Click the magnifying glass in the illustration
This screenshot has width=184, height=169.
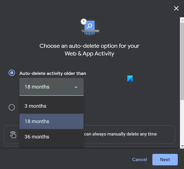click(x=89, y=26)
